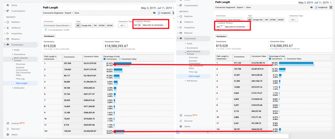
Task: Click the lookback window field showing 7 days
Action: (222, 27)
